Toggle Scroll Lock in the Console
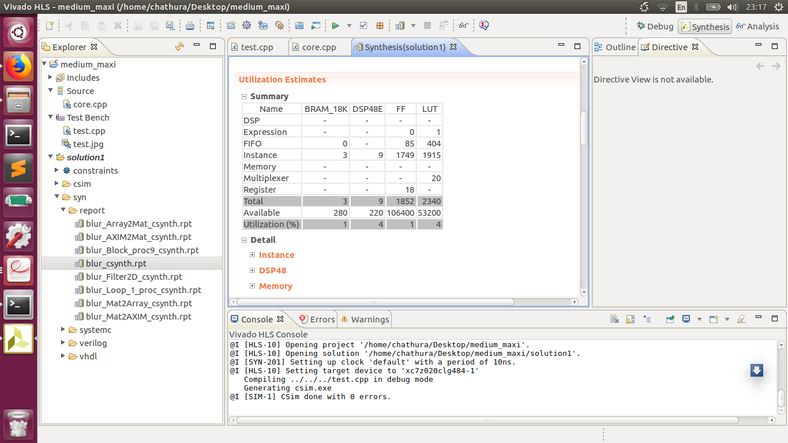 point(631,319)
